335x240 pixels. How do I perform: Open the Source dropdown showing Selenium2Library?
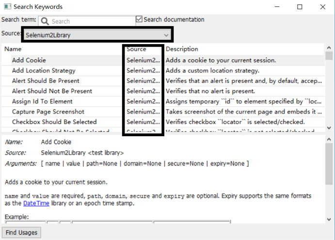point(97,35)
